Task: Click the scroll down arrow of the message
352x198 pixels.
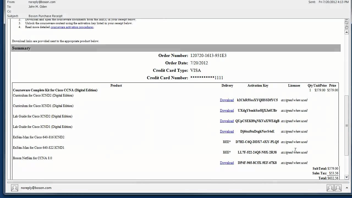Action: tap(346, 177)
